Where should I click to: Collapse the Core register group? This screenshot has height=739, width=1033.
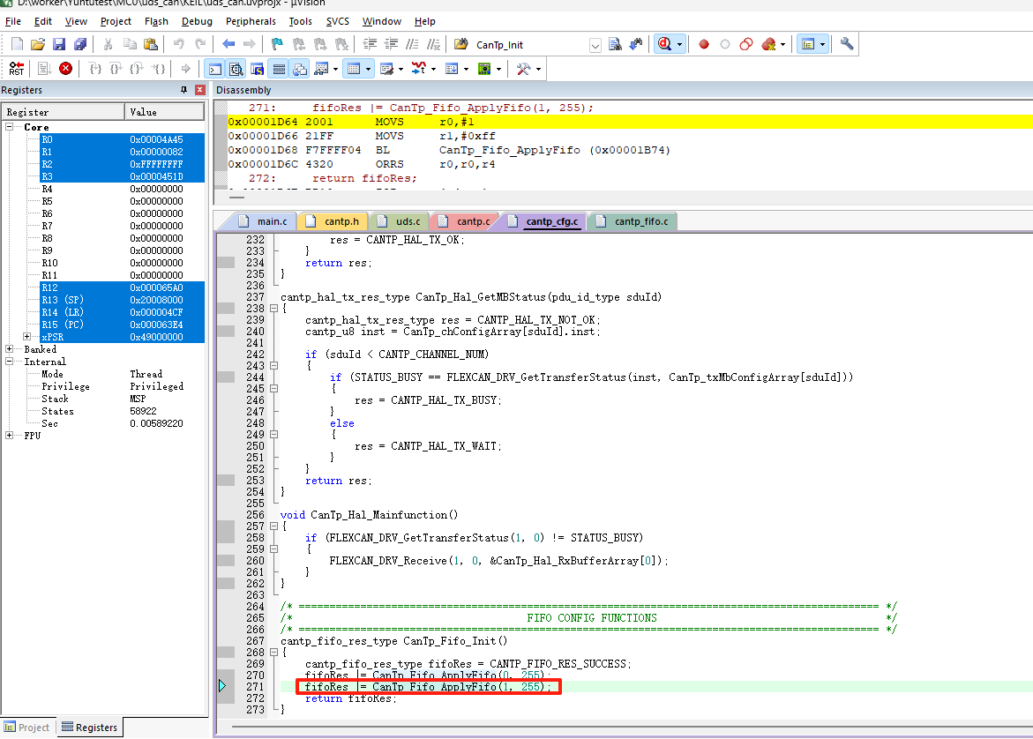[9, 126]
